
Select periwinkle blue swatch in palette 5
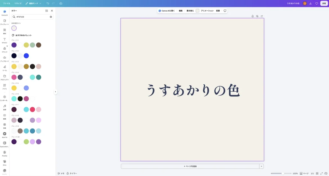(x=26, y=88)
